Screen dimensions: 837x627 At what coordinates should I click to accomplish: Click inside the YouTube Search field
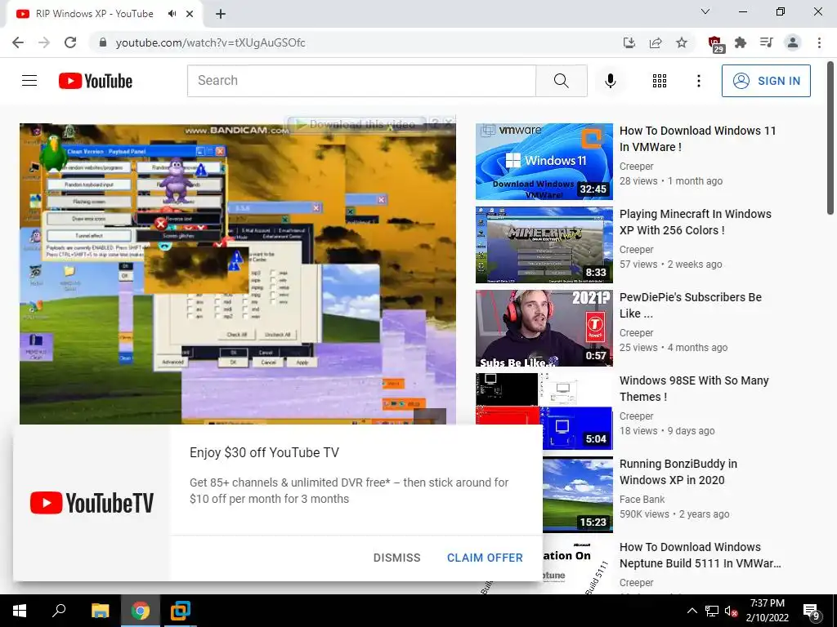pyautogui.click(x=361, y=81)
